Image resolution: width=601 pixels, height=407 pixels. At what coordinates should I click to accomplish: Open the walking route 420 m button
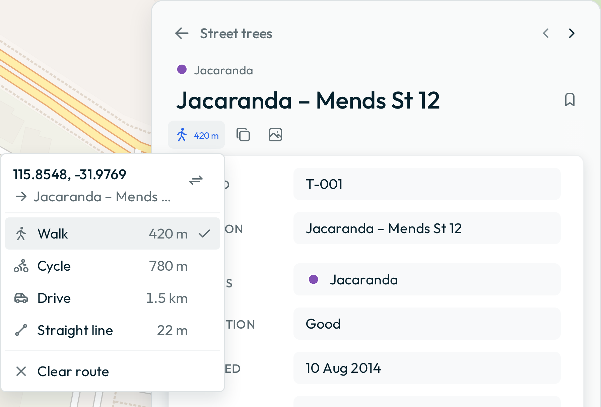tap(197, 135)
